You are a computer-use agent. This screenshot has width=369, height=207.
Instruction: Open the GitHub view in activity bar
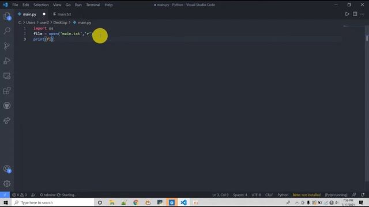click(7, 106)
